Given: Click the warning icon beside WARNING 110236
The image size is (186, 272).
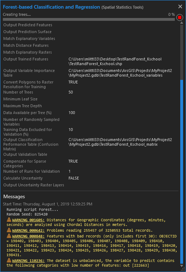Looking at the screenshot, I should pyautogui.click(x=9, y=260).
